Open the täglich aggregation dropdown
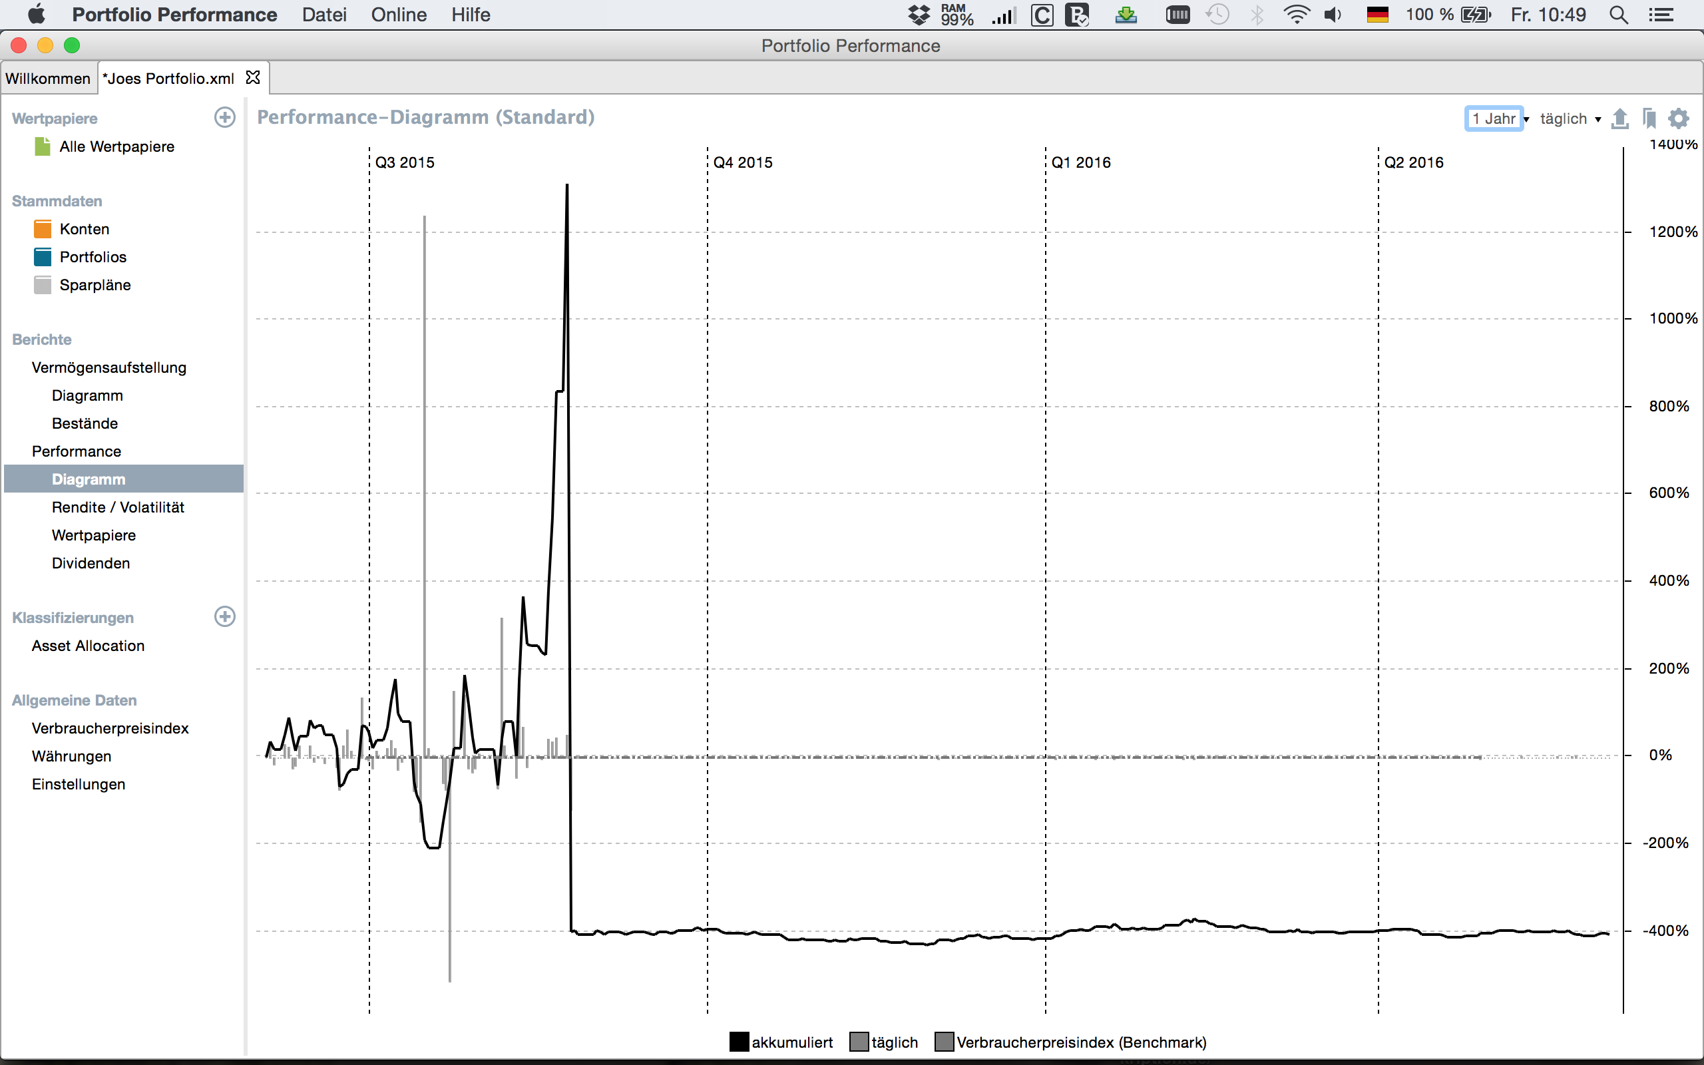 (x=1570, y=118)
